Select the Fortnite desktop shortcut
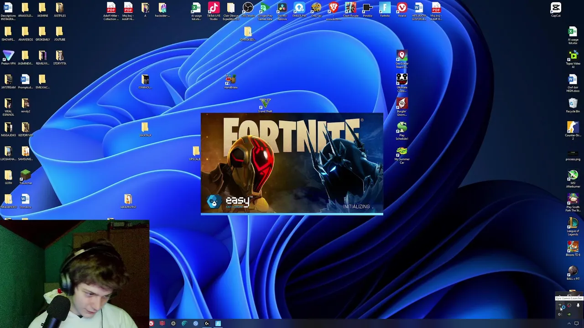Screen dimensions: 584x328 click(x=385, y=10)
